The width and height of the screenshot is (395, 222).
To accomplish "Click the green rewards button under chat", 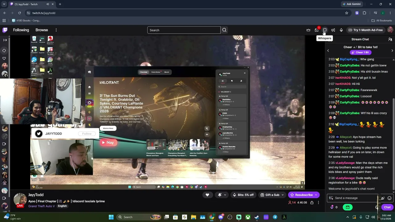I will [x=347, y=207].
